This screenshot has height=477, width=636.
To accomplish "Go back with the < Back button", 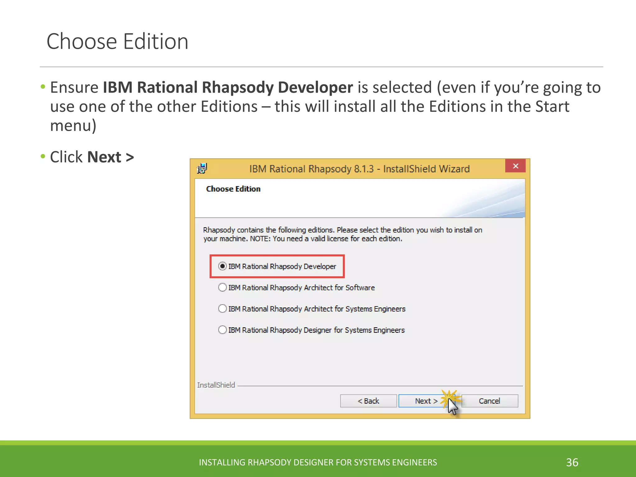I will [x=368, y=401].
